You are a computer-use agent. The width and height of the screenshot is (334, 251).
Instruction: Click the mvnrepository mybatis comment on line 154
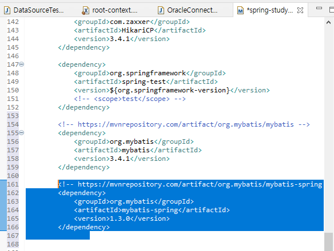coord(184,124)
